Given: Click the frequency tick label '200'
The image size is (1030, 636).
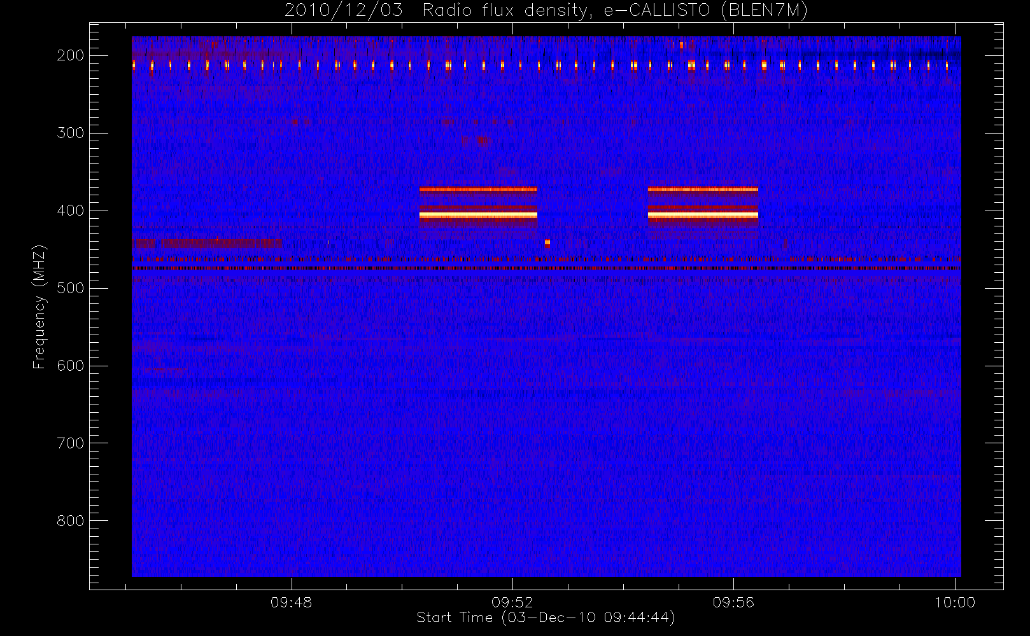Looking at the screenshot, I should click(70, 55).
